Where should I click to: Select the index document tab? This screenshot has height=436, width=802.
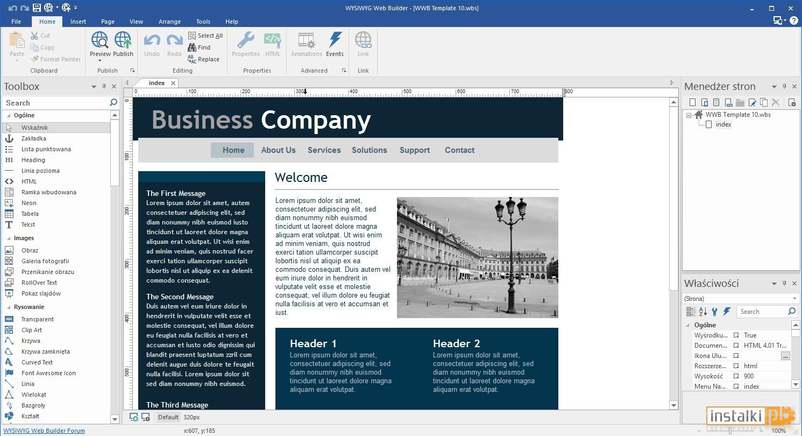pos(157,83)
